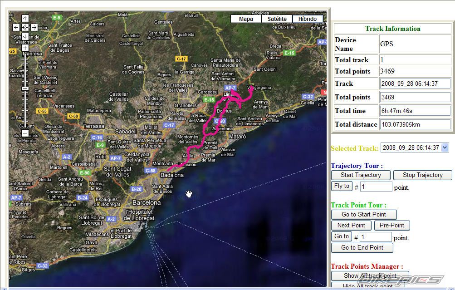Click Go to Start Point
455x290 pixels.
pyautogui.click(x=364, y=215)
